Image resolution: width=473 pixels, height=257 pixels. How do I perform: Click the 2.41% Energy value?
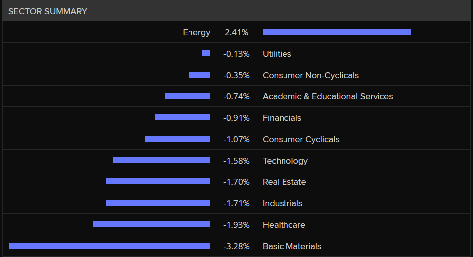pyautogui.click(x=236, y=32)
